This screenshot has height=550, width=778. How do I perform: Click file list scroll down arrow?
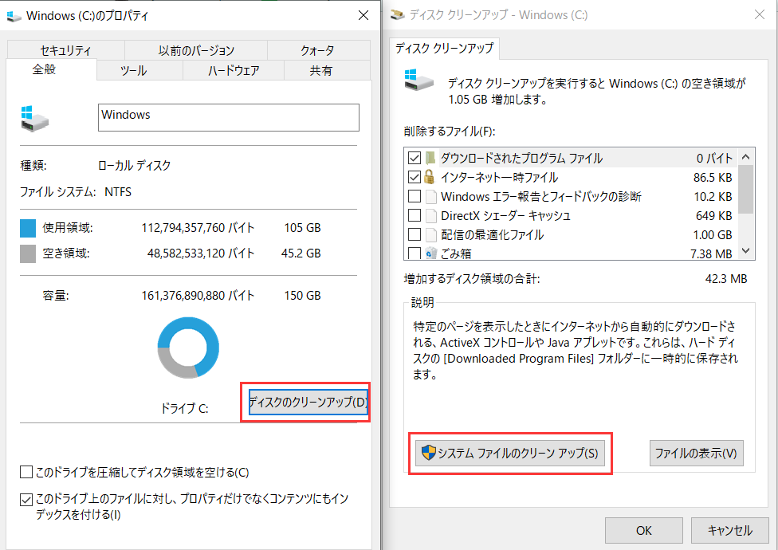pos(745,251)
